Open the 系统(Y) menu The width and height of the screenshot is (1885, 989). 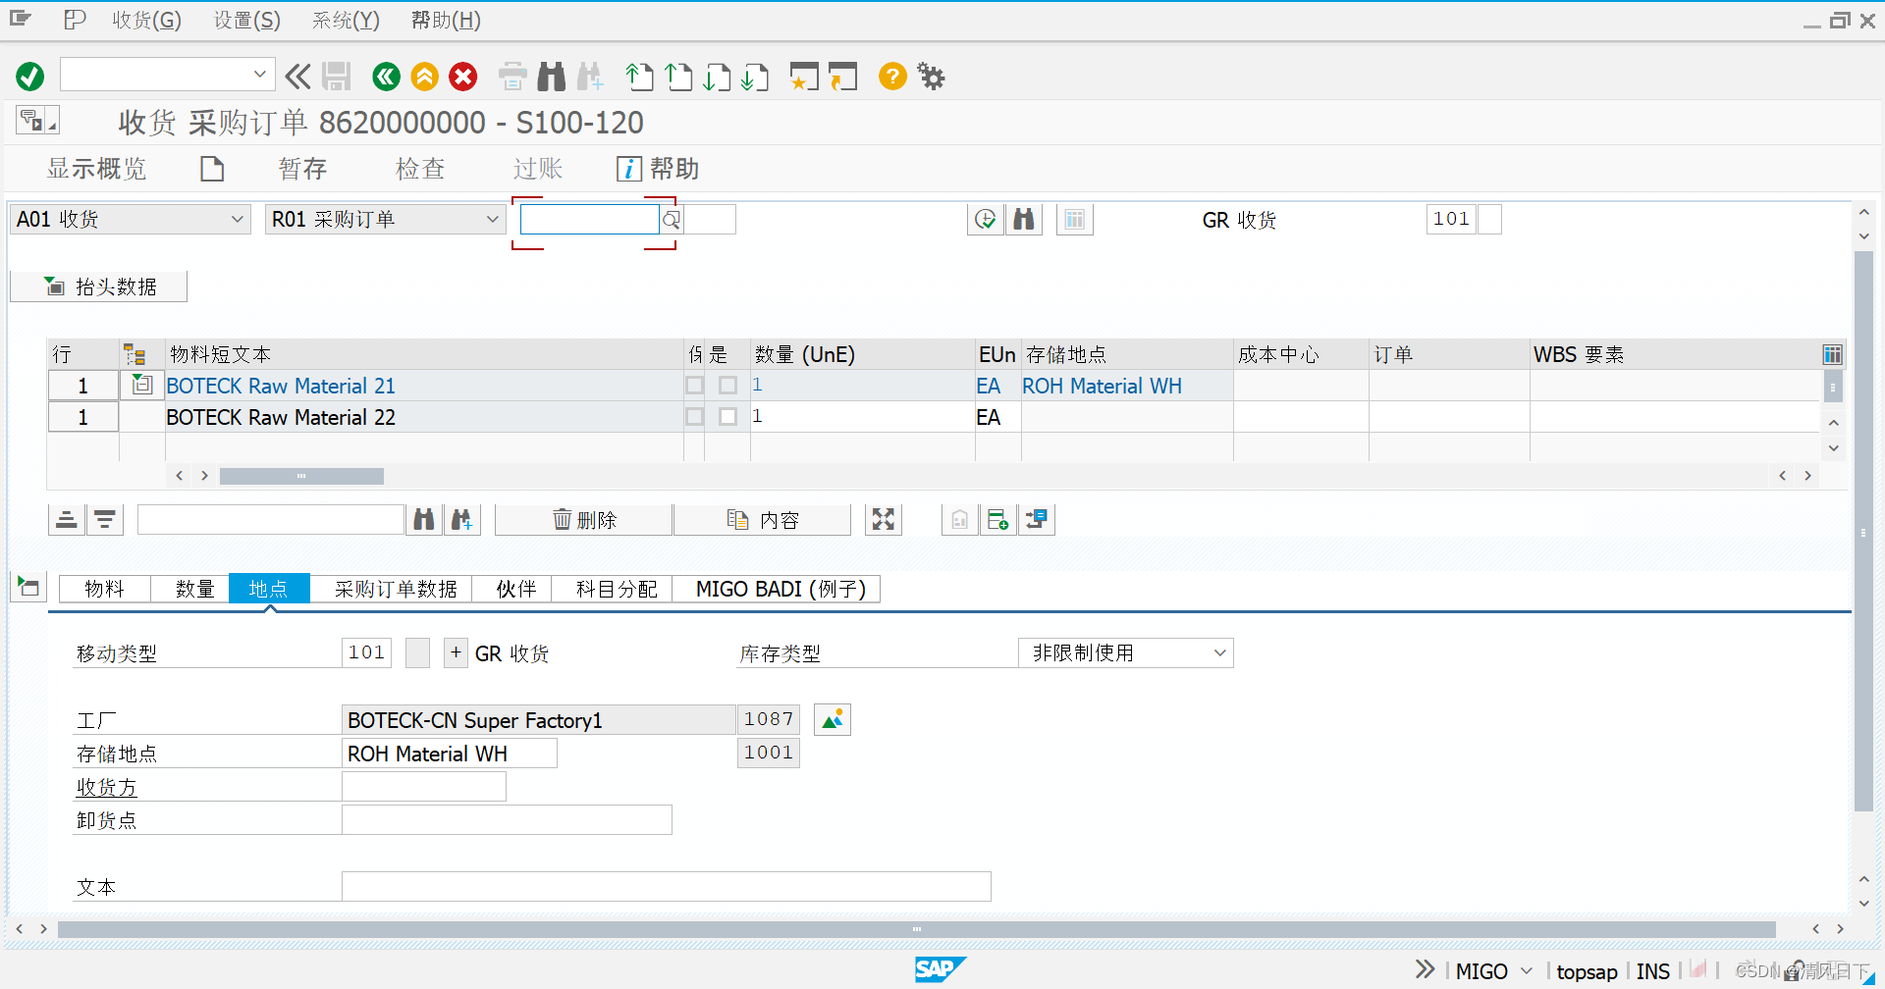346,21
